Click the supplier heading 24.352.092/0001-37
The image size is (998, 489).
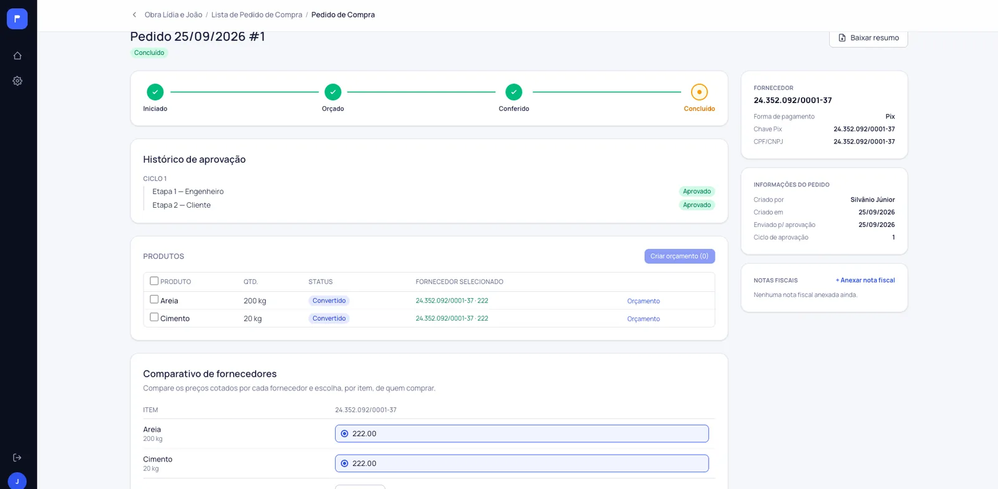(x=793, y=100)
